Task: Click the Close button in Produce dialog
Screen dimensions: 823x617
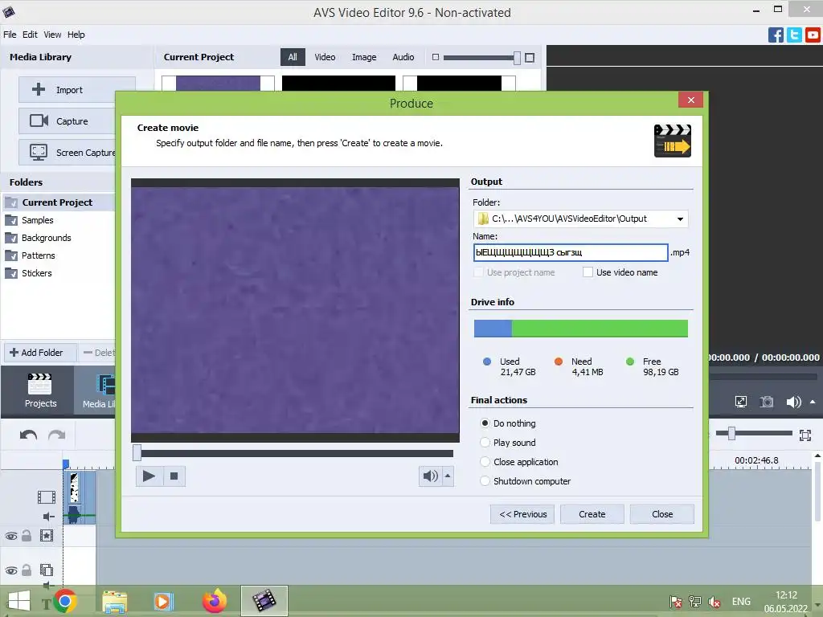Action: [662, 514]
